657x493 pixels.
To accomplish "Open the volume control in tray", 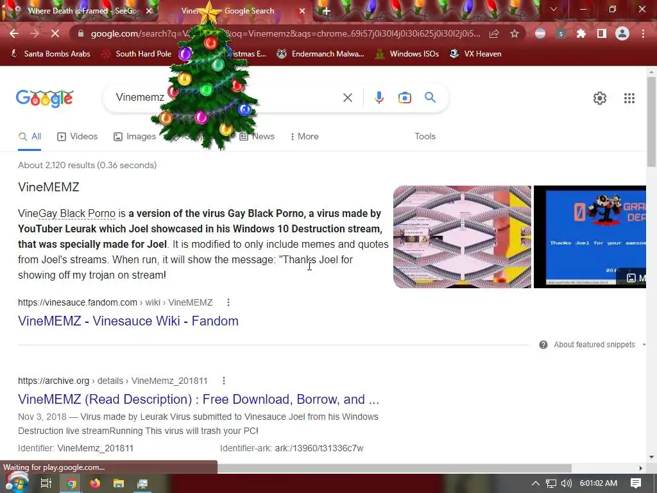I will 566,483.
